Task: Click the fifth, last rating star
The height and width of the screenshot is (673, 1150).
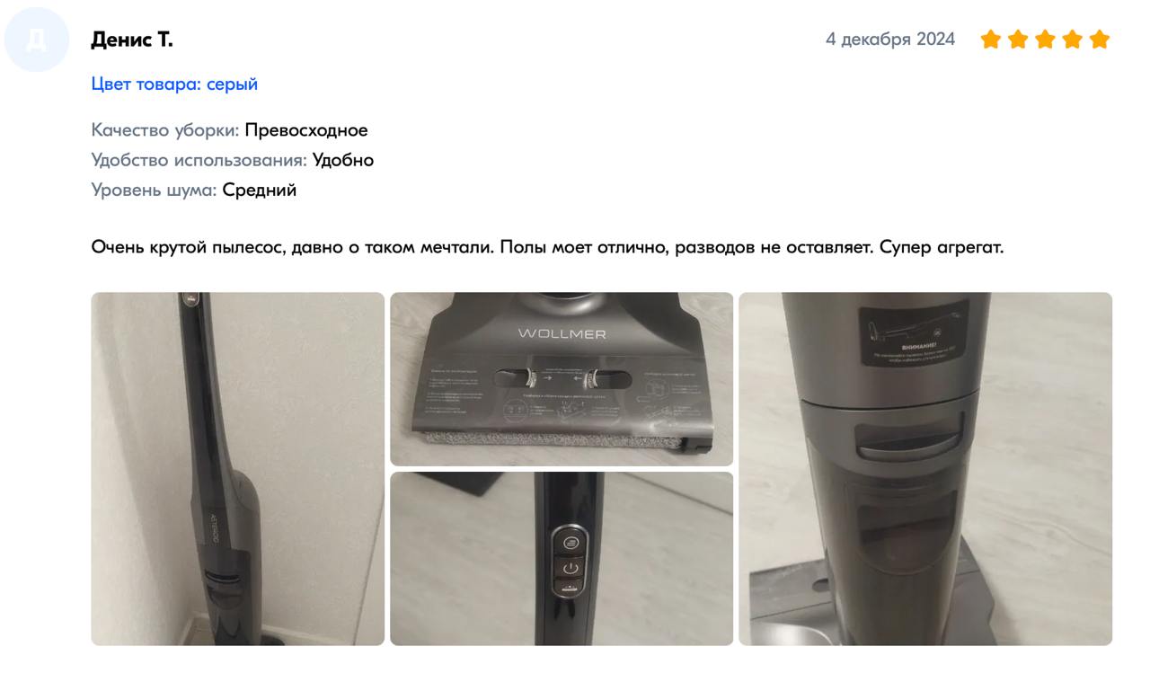Action: point(1100,40)
